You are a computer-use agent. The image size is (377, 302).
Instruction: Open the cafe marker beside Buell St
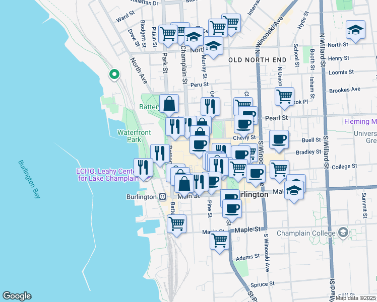coord(279,140)
